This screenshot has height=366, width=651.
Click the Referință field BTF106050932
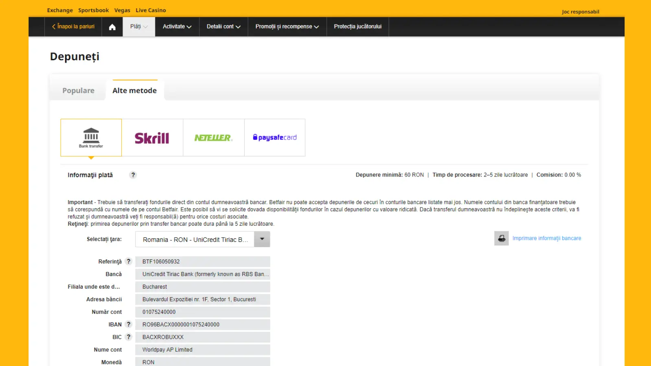(x=203, y=261)
